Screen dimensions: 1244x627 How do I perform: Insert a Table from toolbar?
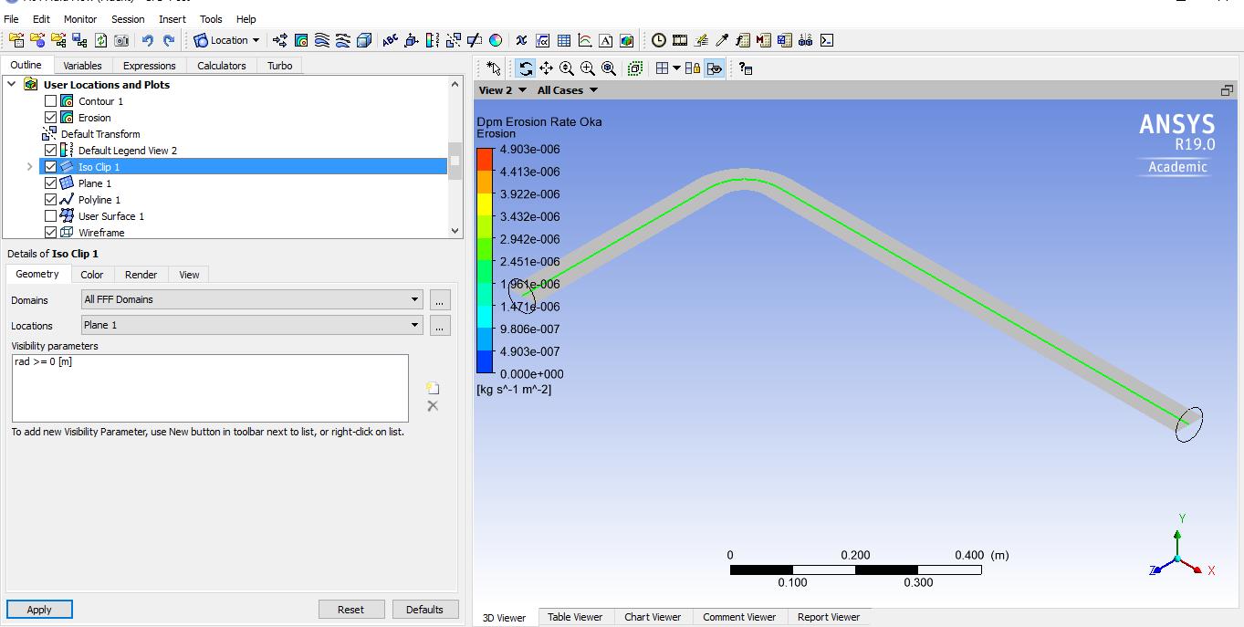pos(564,40)
